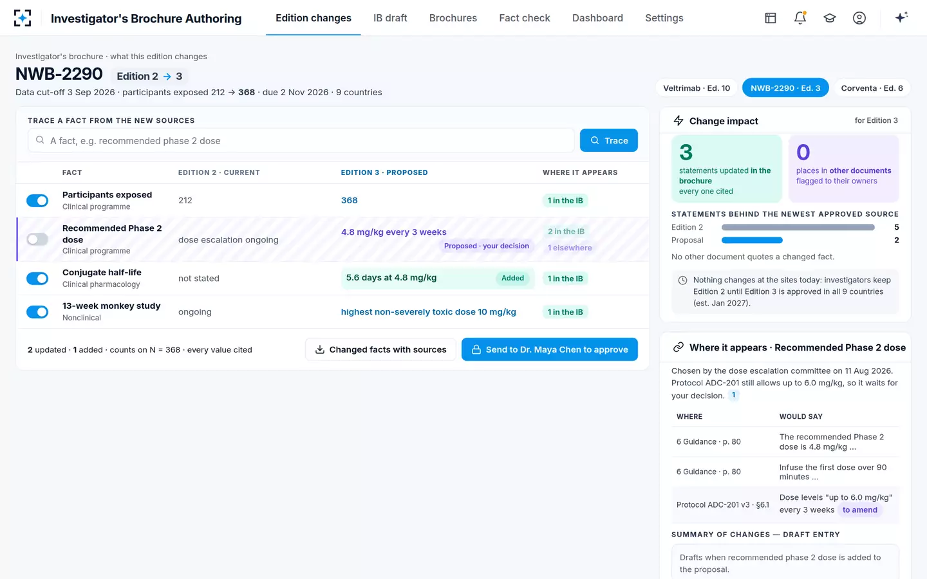The image size is (927, 579).
Task: Open the user account icon
Action: [859, 18]
